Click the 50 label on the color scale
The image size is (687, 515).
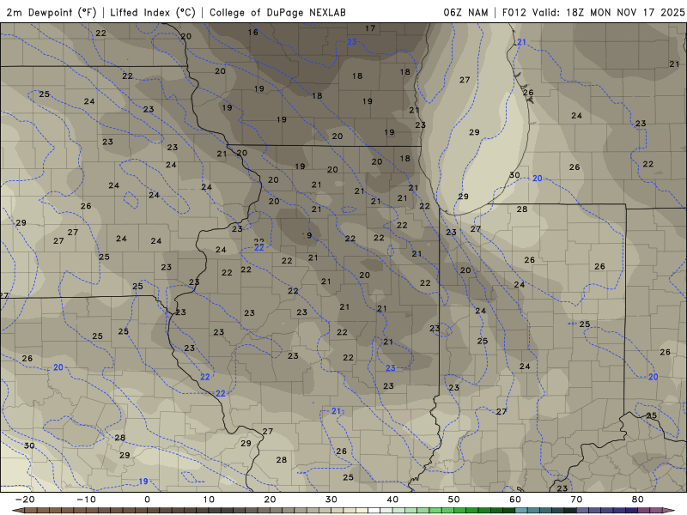pyautogui.click(x=454, y=500)
